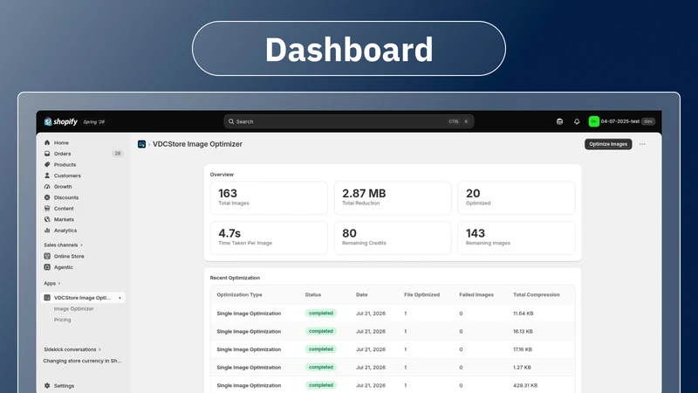Click the green store avatar

coord(594,121)
